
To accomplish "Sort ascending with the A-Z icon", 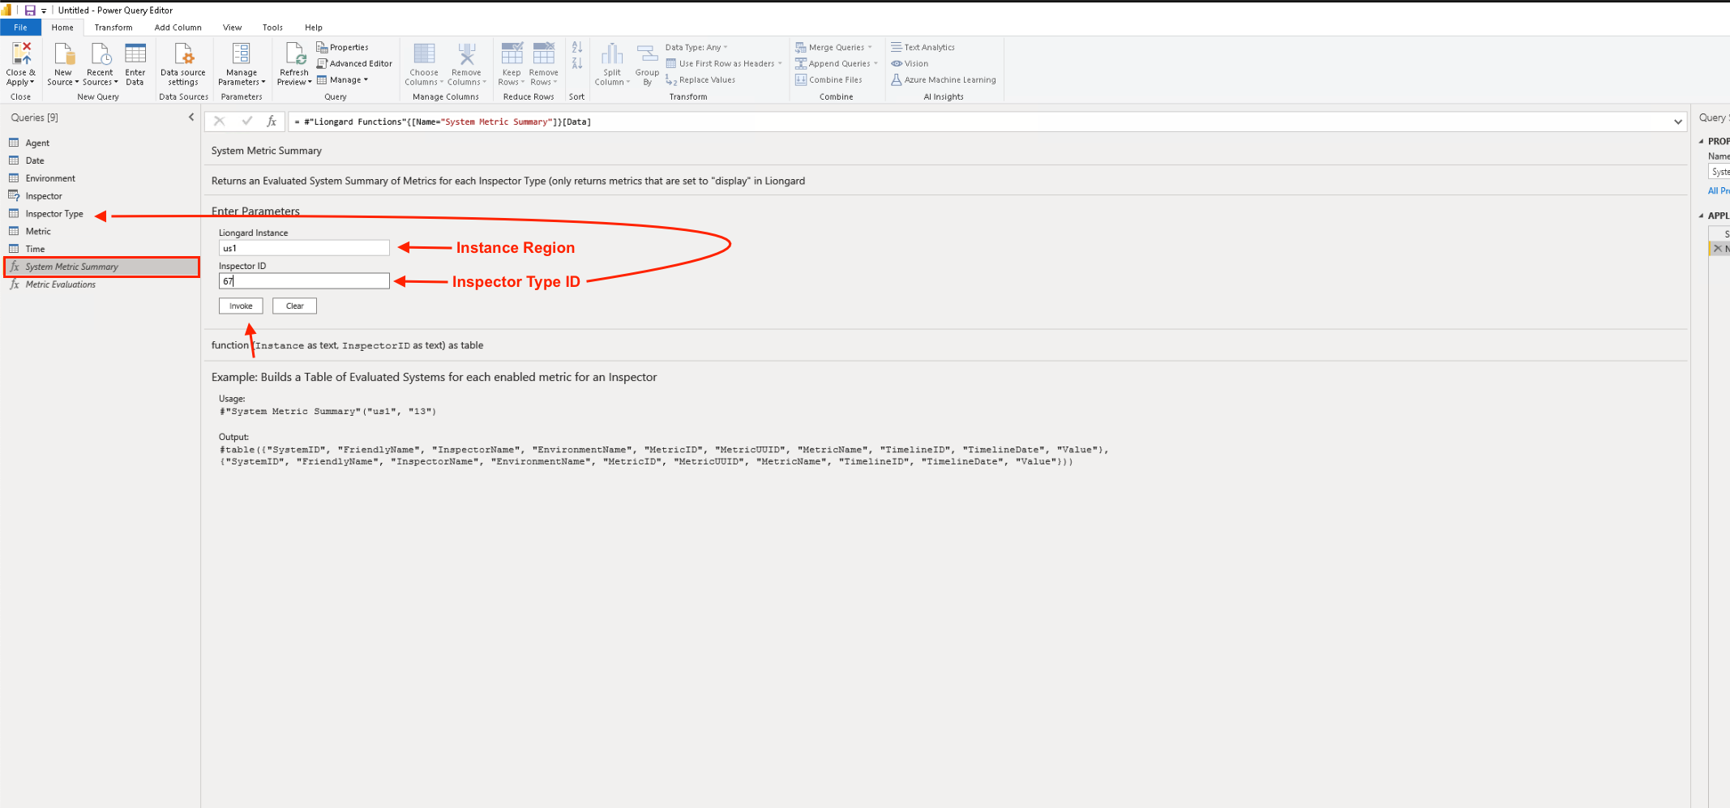I will pyautogui.click(x=577, y=47).
